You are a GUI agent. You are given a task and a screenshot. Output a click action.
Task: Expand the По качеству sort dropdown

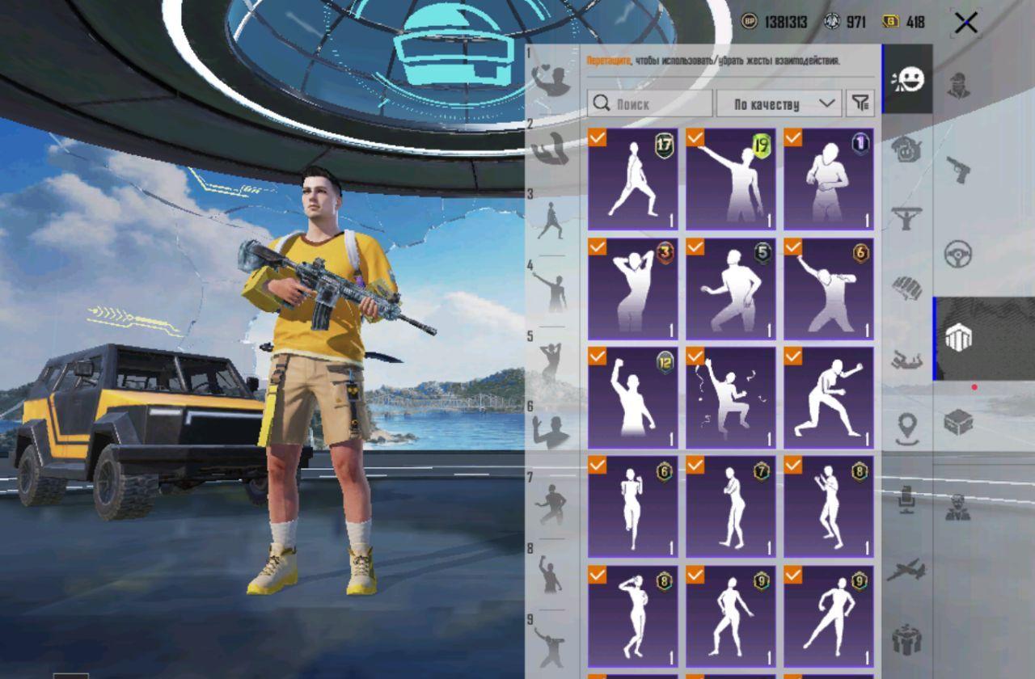(x=779, y=103)
